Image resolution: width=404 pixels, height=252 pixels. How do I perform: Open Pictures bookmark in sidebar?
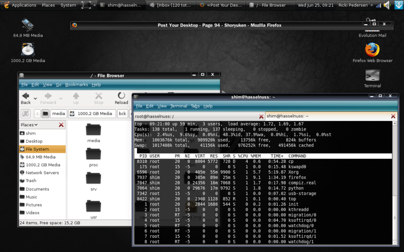[42, 205]
